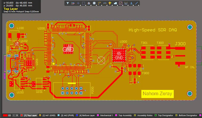Select the J100 designator text
Image resolution: width=202 pixels, height=118 pixels.
(8, 49)
